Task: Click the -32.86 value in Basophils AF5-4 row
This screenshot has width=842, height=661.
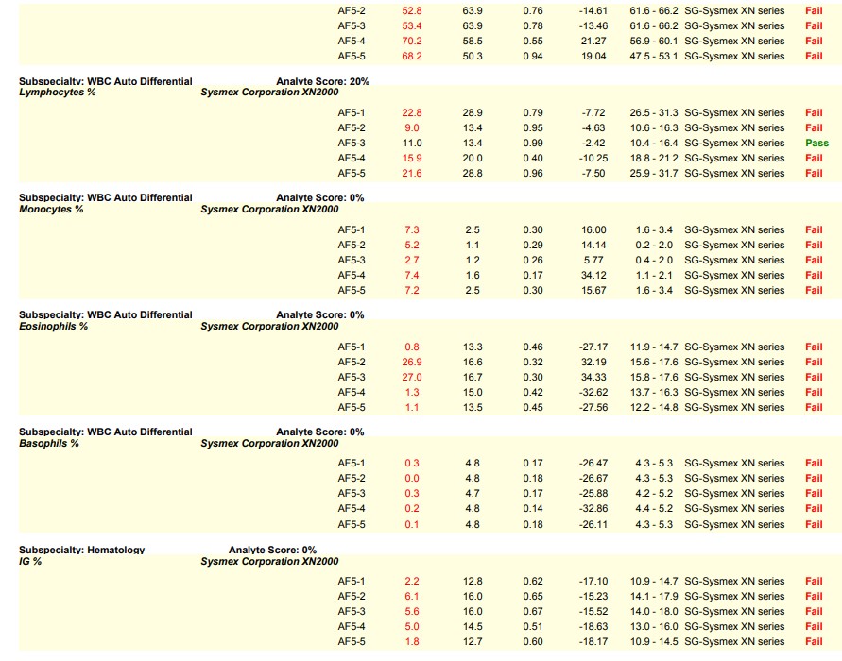Action: point(594,509)
